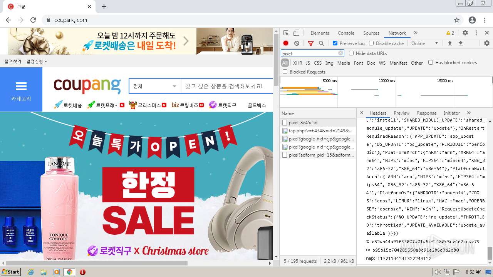Expand more request detail tabs chevron
This screenshot has width=493, height=277.
(469, 113)
